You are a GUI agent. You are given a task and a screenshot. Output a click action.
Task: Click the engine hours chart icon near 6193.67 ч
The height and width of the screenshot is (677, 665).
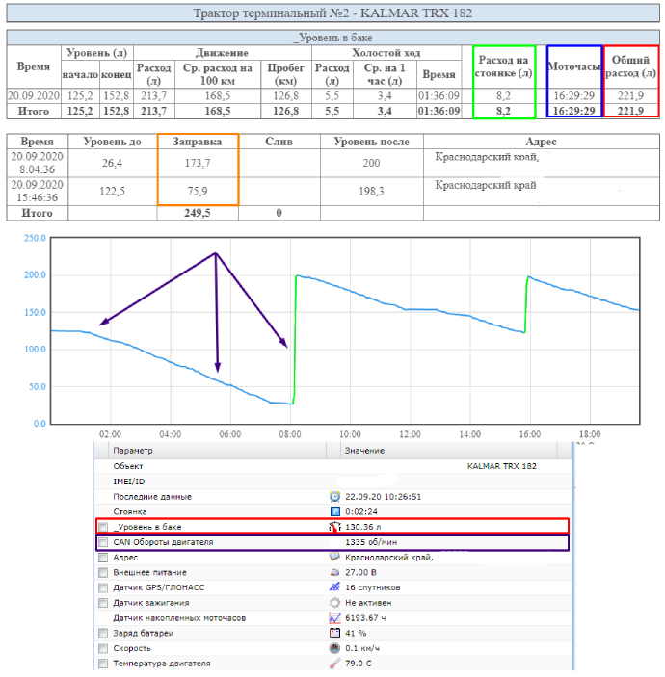point(335,617)
